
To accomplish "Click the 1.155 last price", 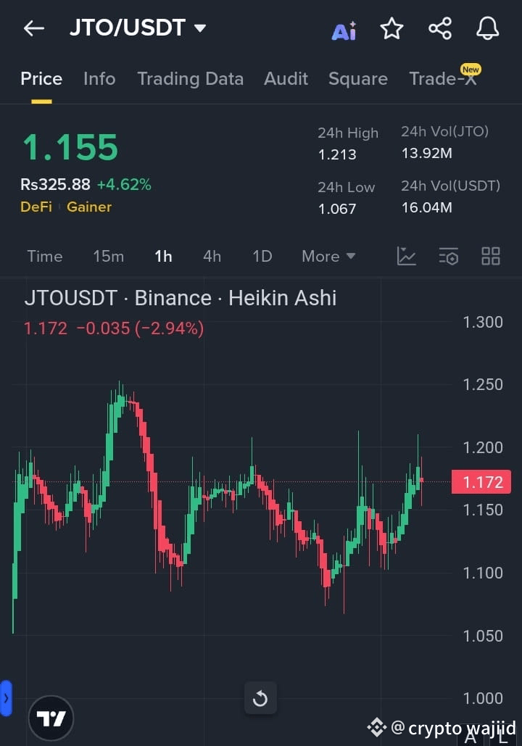I will point(70,147).
